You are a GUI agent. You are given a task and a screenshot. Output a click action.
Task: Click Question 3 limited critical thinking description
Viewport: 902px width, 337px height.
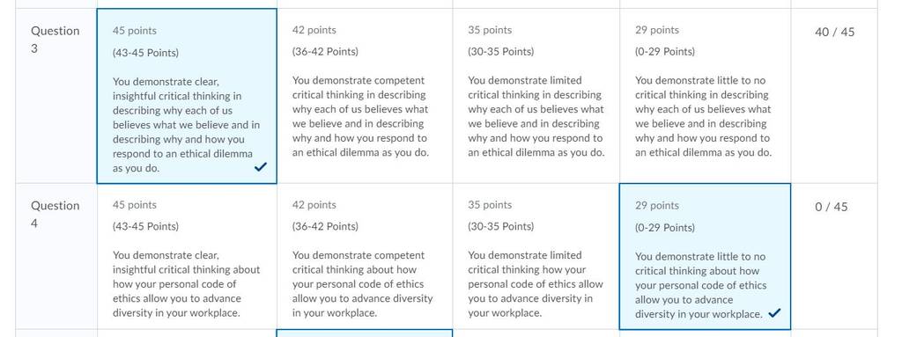coord(536,117)
